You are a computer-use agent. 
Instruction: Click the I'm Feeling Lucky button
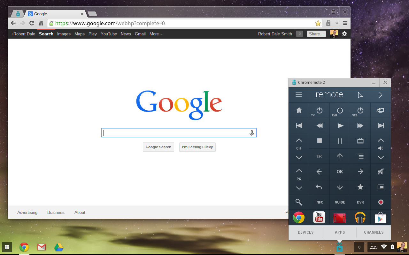pyautogui.click(x=197, y=147)
